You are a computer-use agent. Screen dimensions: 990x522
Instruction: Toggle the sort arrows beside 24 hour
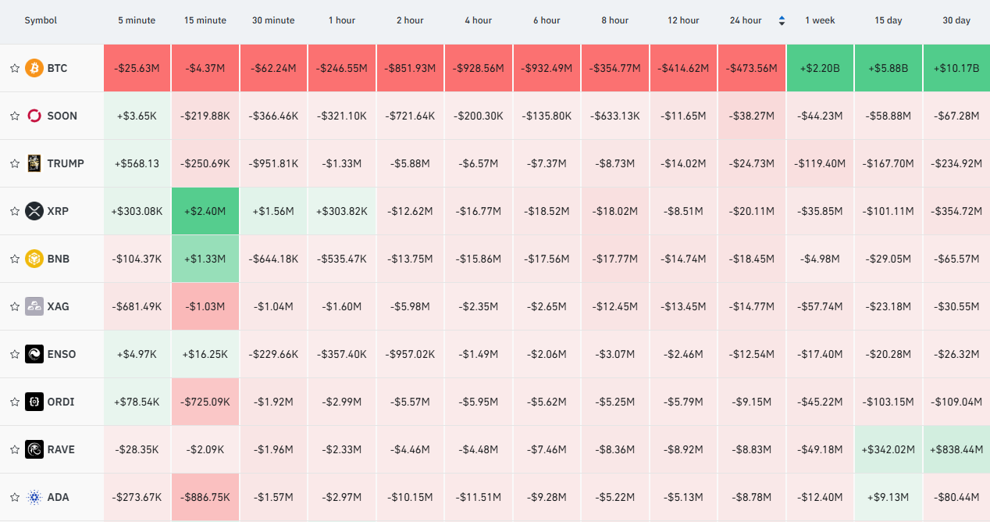click(782, 20)
